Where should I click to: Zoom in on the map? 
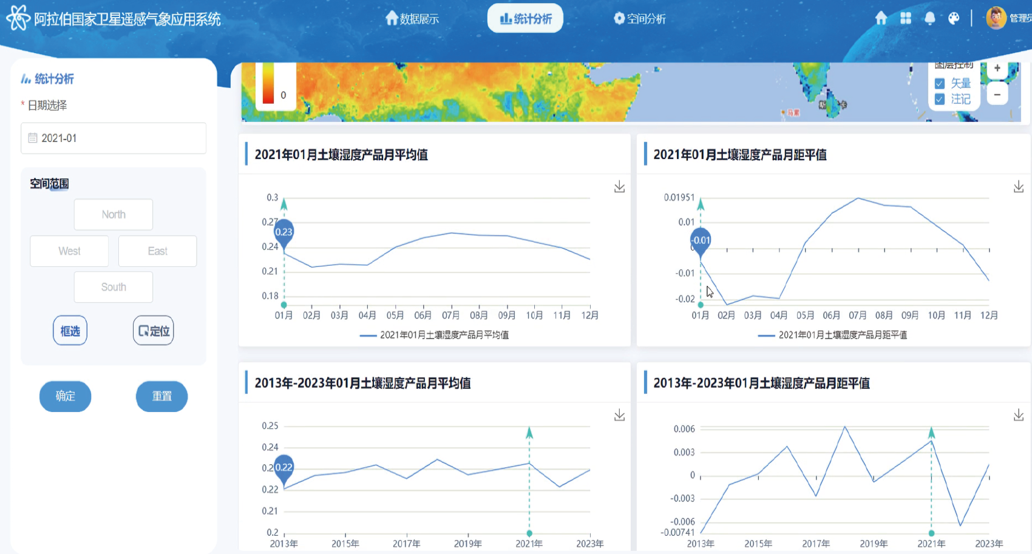coord(997,69)
